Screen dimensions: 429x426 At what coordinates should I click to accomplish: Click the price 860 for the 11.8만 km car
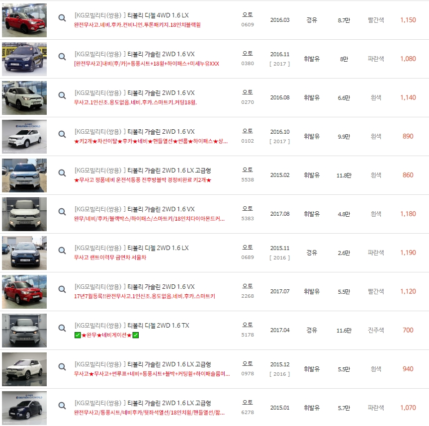(x=408, y=175)
